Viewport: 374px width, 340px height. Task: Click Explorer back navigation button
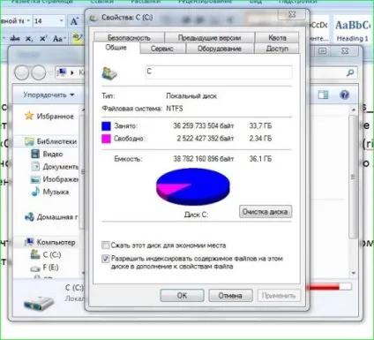22,72
